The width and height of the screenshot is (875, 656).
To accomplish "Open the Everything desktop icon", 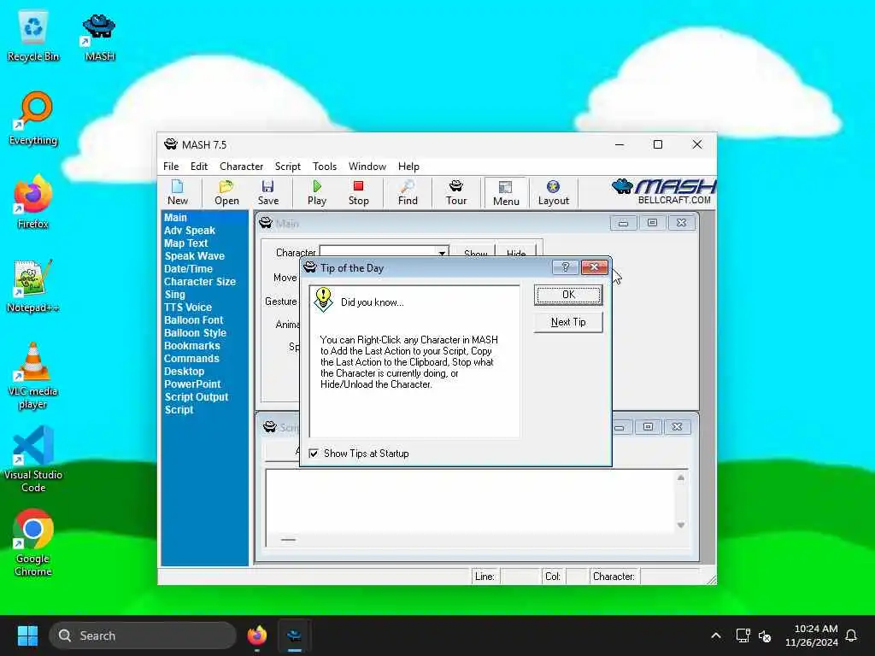I will (33, 120).
